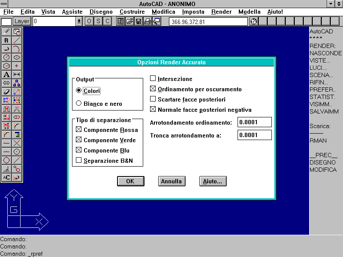Screen dimensions: 343x257
Task: Select the quadrant object snap icon
Action: click(6, 160)
